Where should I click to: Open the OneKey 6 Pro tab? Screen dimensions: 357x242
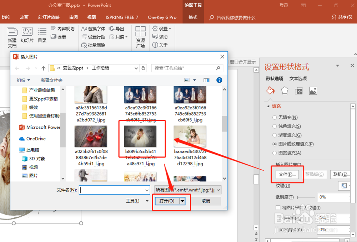(x=162, y=17)
